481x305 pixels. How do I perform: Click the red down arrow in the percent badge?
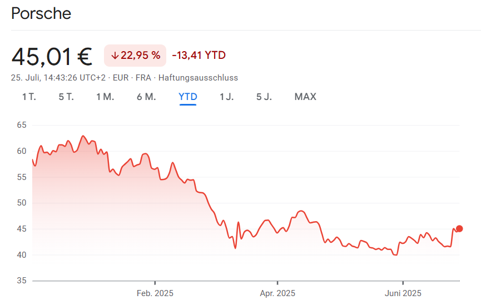click(x=115, y=55)
